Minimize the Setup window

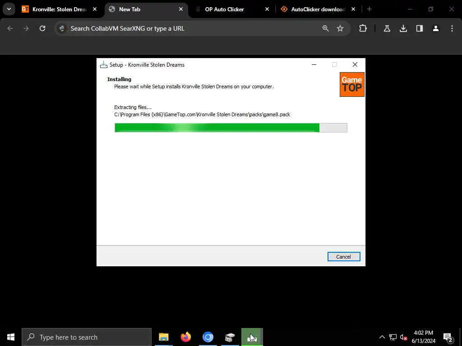pyautogui.click(x=314, y=65)
